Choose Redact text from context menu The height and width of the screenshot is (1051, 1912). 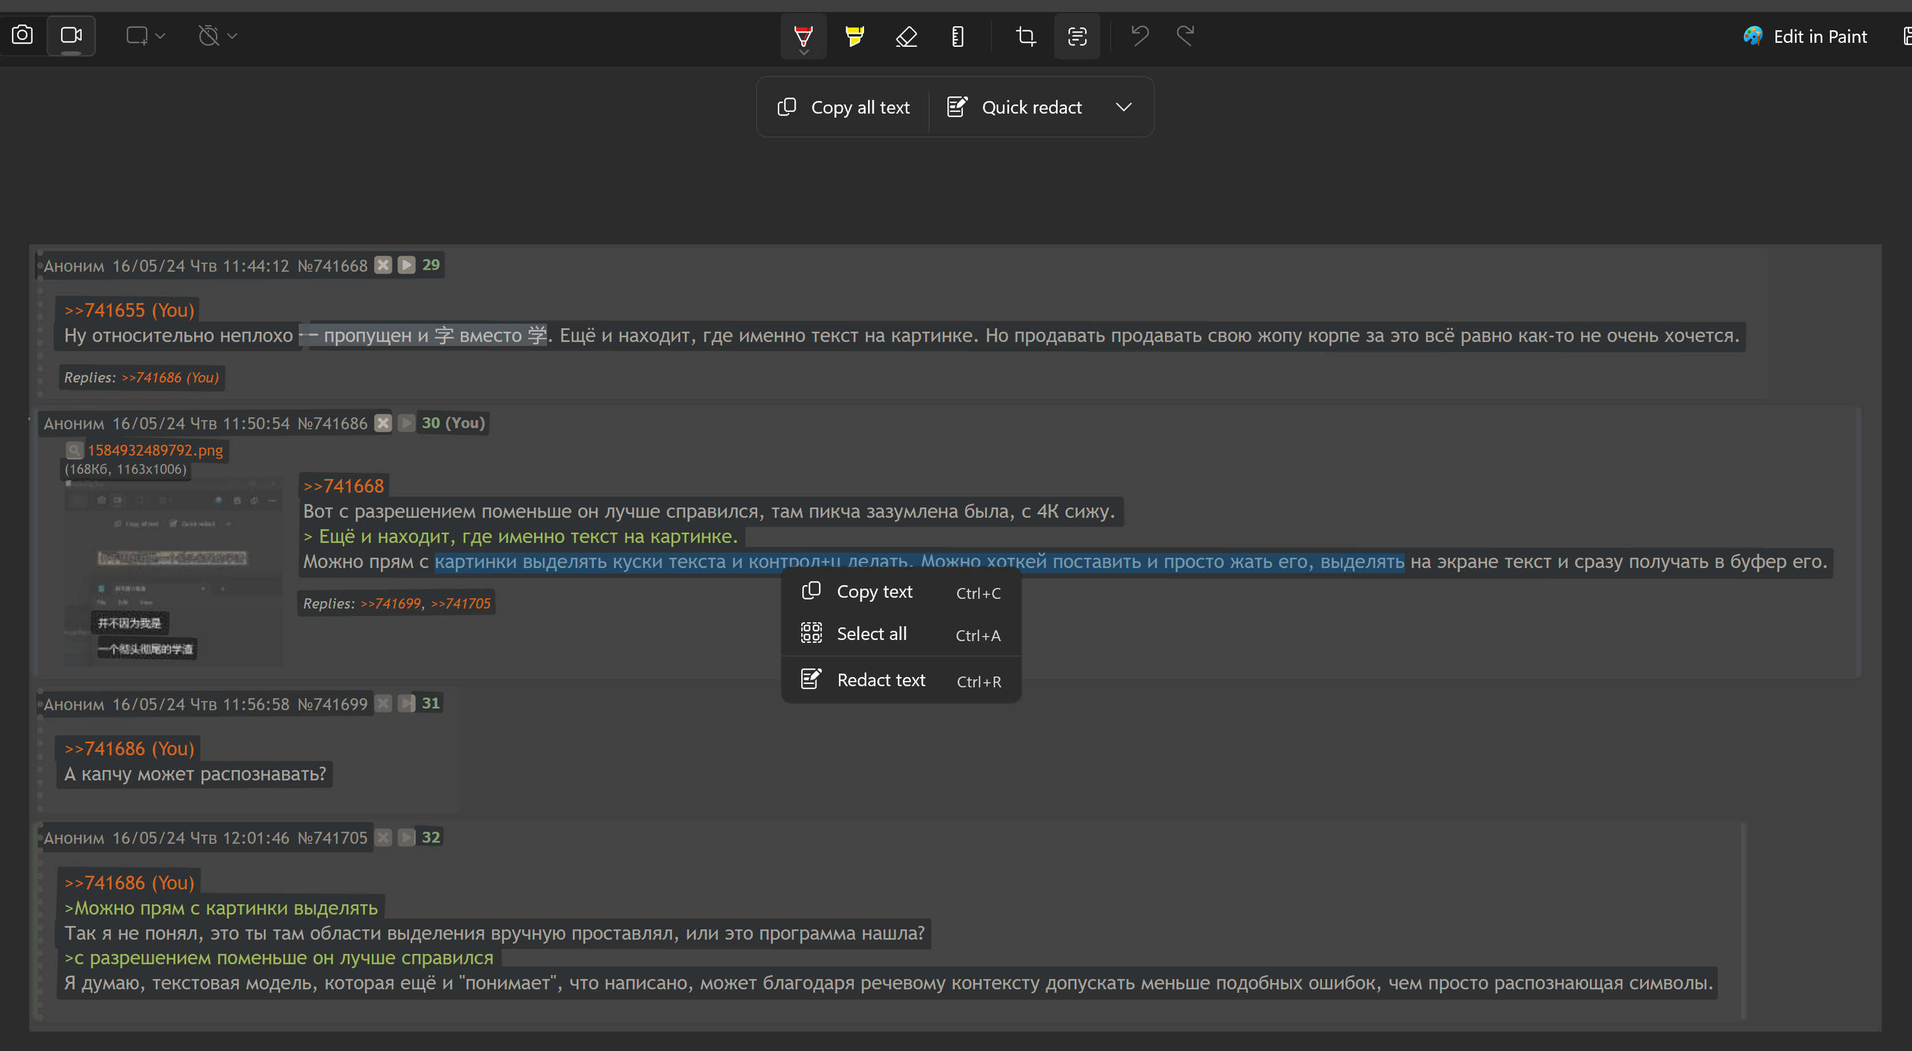pyautogui.click(x=881, y=680)
